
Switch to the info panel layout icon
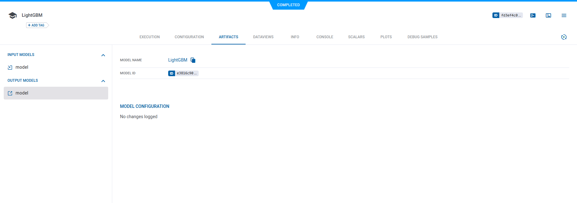click(548, 15)
